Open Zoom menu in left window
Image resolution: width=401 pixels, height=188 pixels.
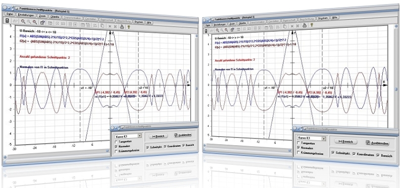tap(42, 16)
